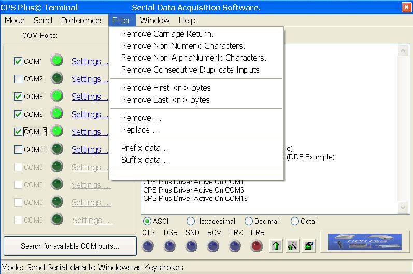Close the open Filter menu

click(x=122, y=20)
